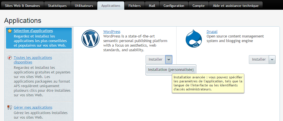Open the Gérer mes applications link
This screenshot has height=121, width=283.
(x=33, y=108)
